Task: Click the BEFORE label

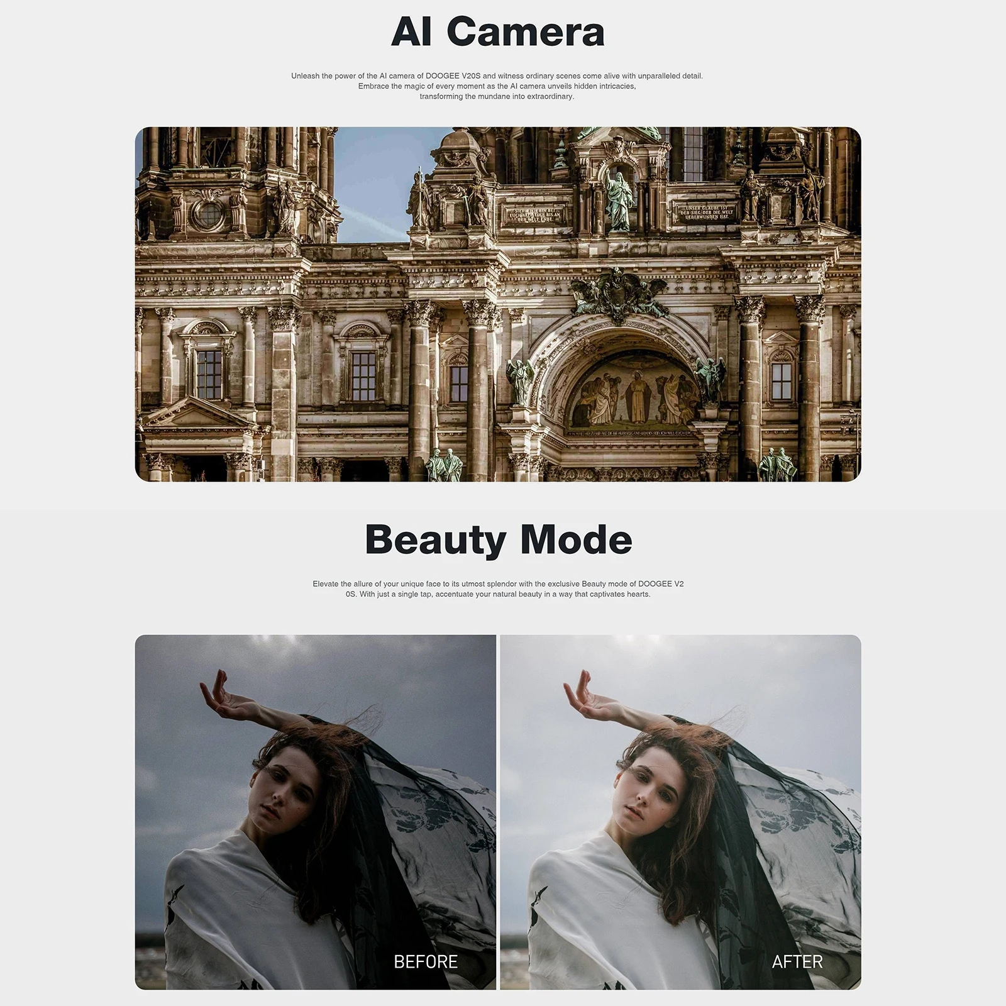Action: (426, 962)
